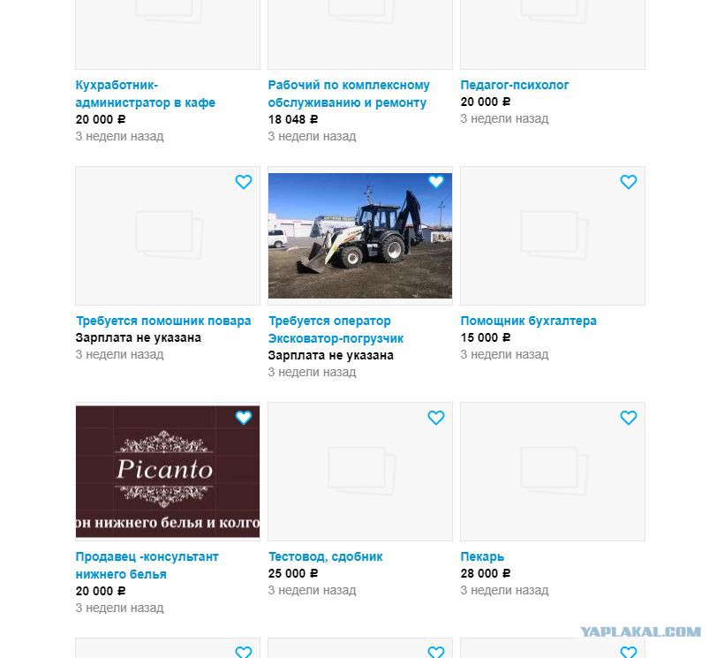Add Тестовод, сдобник listing to favorites
This screenshot has width=724, height=658.
436,418
